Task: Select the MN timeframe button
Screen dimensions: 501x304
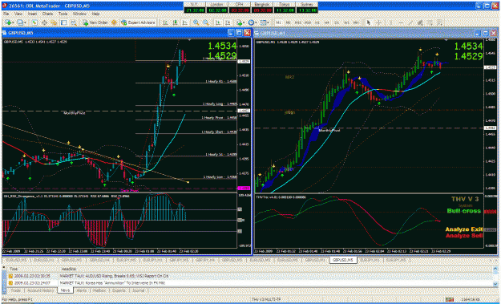Action: pos(356,22)
